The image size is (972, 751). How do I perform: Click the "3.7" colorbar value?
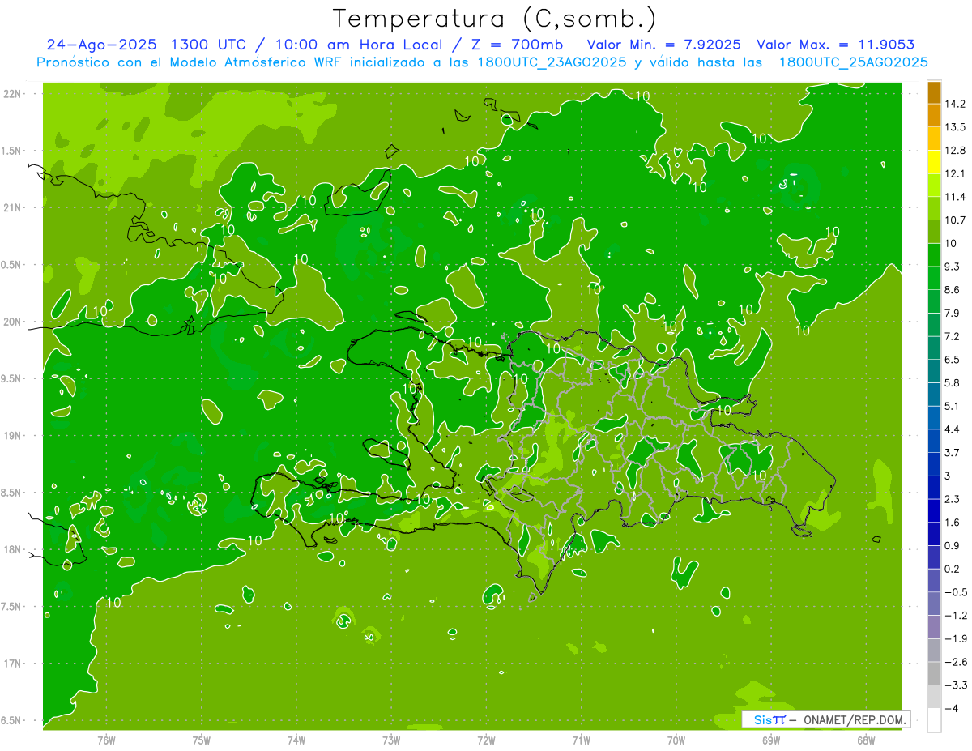[x=953, y=453]
